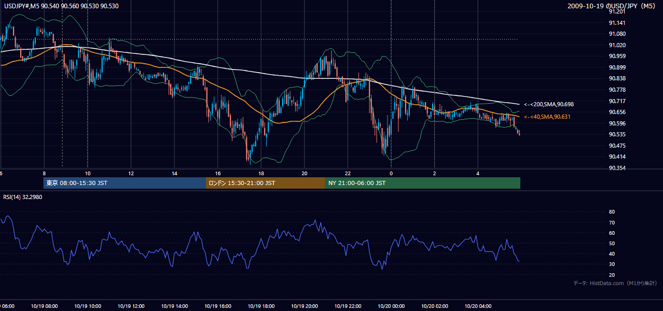This screenshot has width=663, height=311.
Task: Click hour label 22 under price chart
Action: coord(348,174)
